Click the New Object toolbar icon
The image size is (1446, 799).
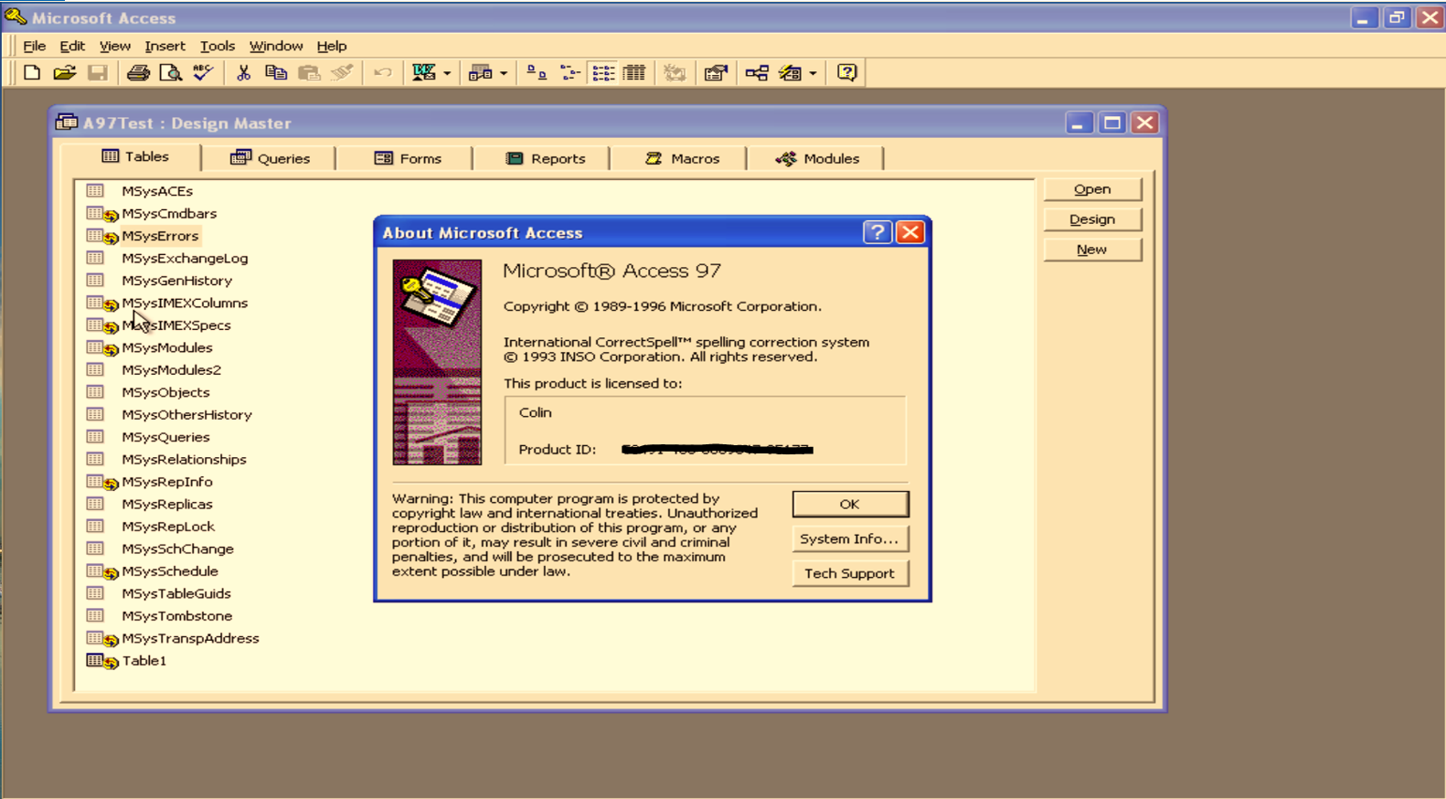click(x=790, y=73)
